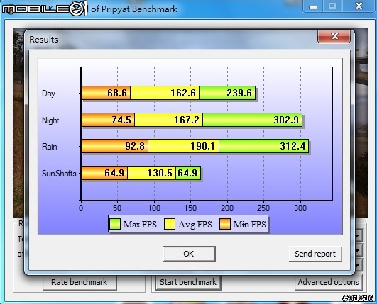
Task: Click the Rain max bar value 312.4
Action: (x=293, y=146)
